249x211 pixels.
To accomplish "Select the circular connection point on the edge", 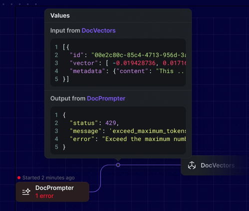I will click(x=118, y=165).
